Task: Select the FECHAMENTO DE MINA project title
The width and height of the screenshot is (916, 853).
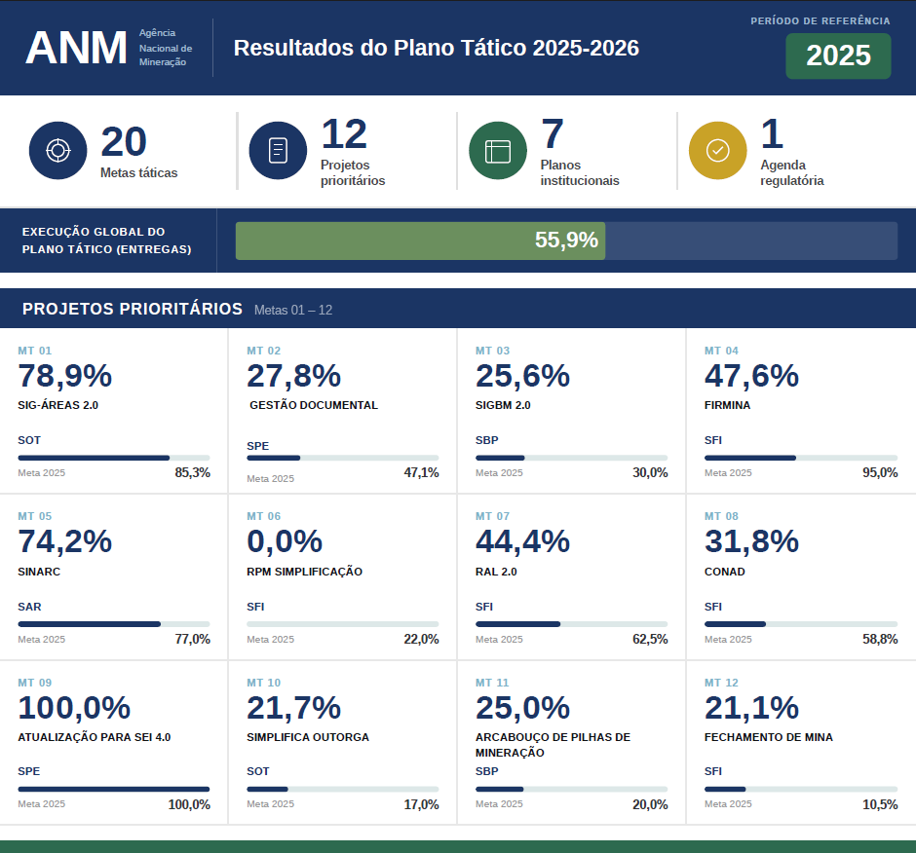Action: 768,737
